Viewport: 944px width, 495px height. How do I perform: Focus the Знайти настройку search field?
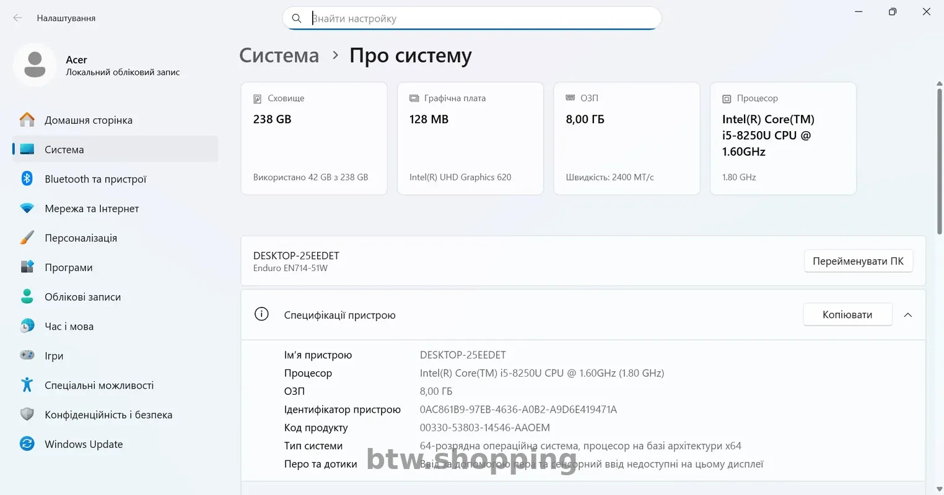click(477, 19)
